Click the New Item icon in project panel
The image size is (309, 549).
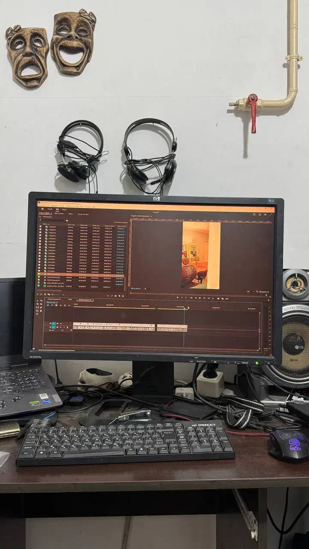coord(119,296)
